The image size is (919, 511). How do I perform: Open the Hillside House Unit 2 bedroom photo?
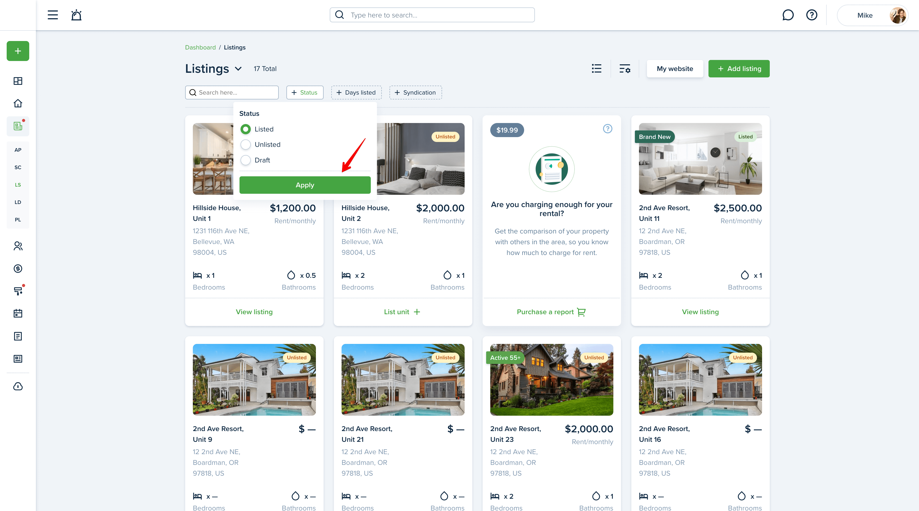[x=421, y=159]
